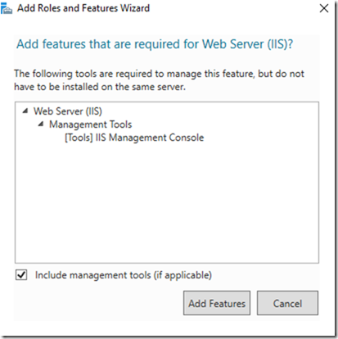Select the Management Tools tree label
This screenshot has width=338, height=339.
[x=90, y=124]
